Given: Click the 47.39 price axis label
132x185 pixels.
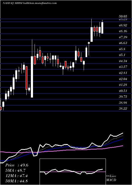Looking at the screenshot, I should (123, 37).
